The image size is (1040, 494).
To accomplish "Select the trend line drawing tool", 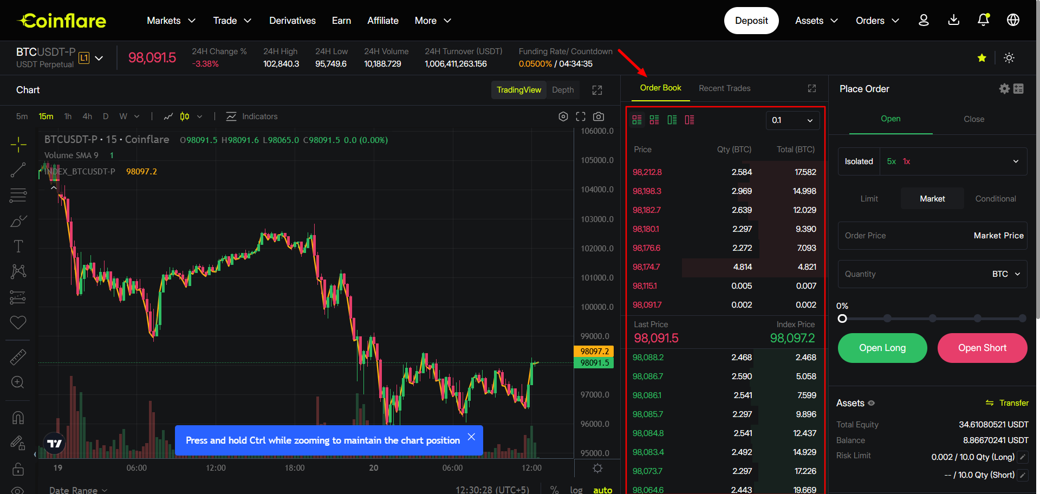I will pyautogui.click(x=18, y=170).
